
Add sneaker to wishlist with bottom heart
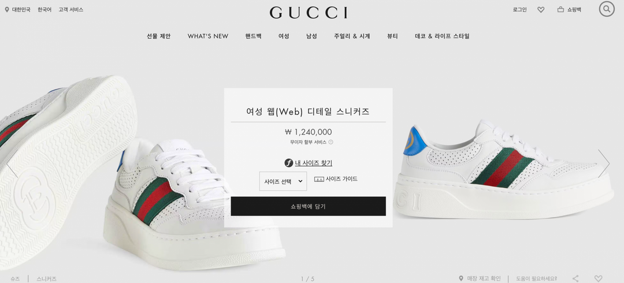click(598, 278)
